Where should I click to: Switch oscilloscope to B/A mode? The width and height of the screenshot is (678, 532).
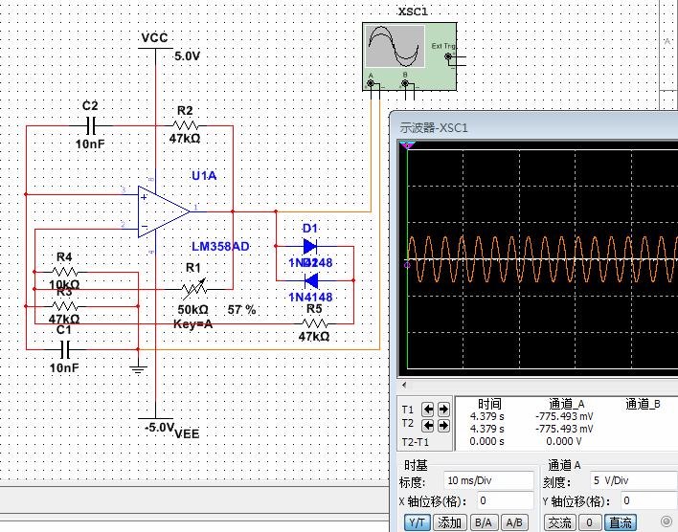click(483, 522)
